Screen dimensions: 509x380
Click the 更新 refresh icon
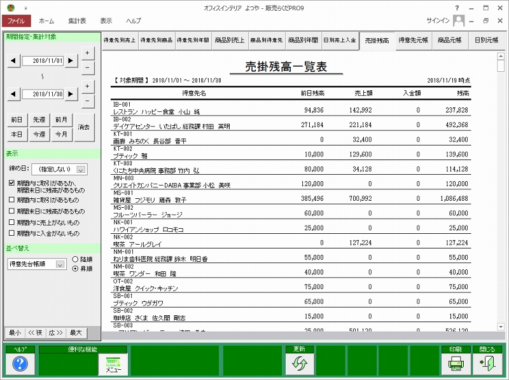coord(298,362)
